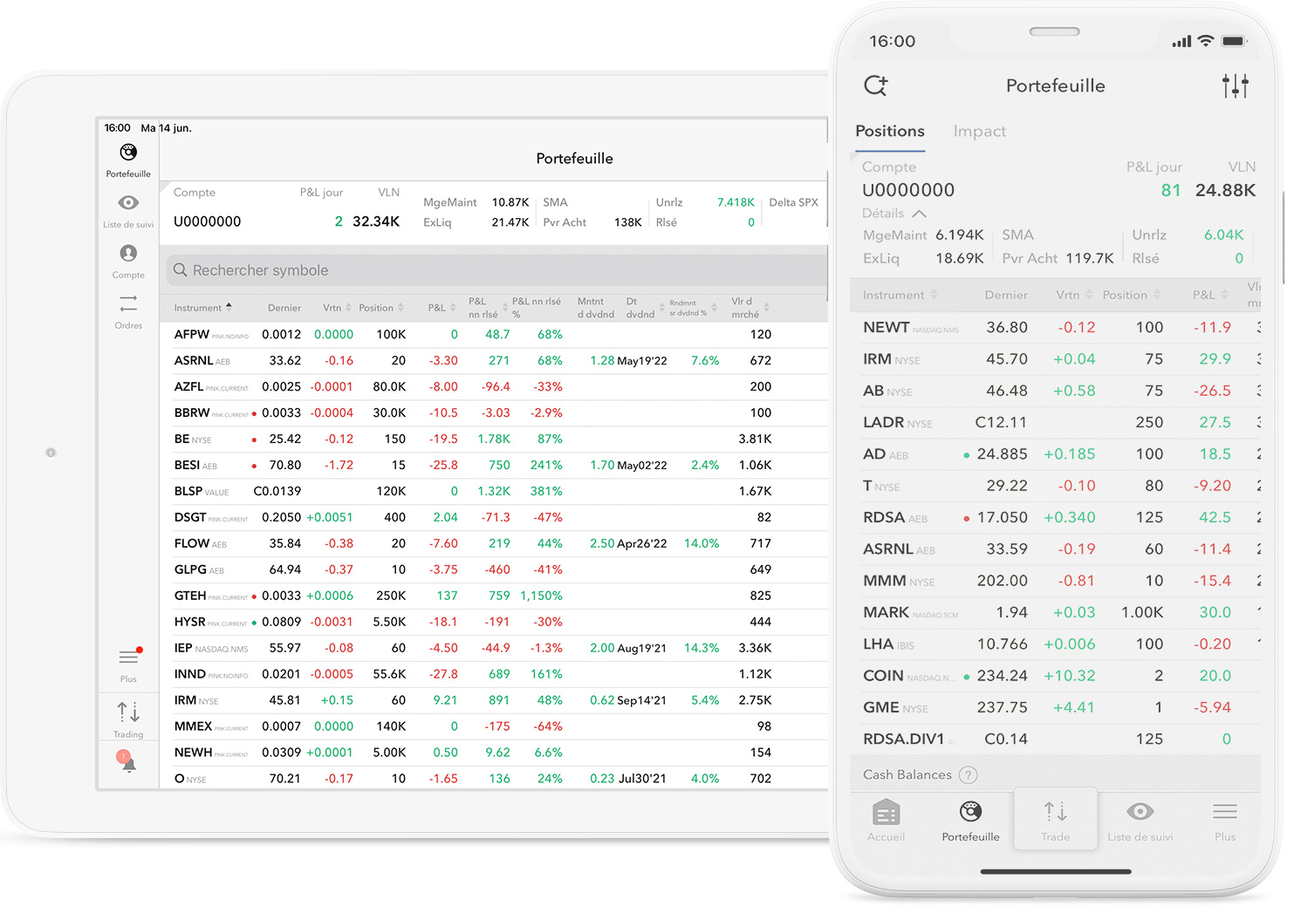Click search magnifier icon on tablet
Screen dimensions: 1294x920
click(x=181, y=270)
